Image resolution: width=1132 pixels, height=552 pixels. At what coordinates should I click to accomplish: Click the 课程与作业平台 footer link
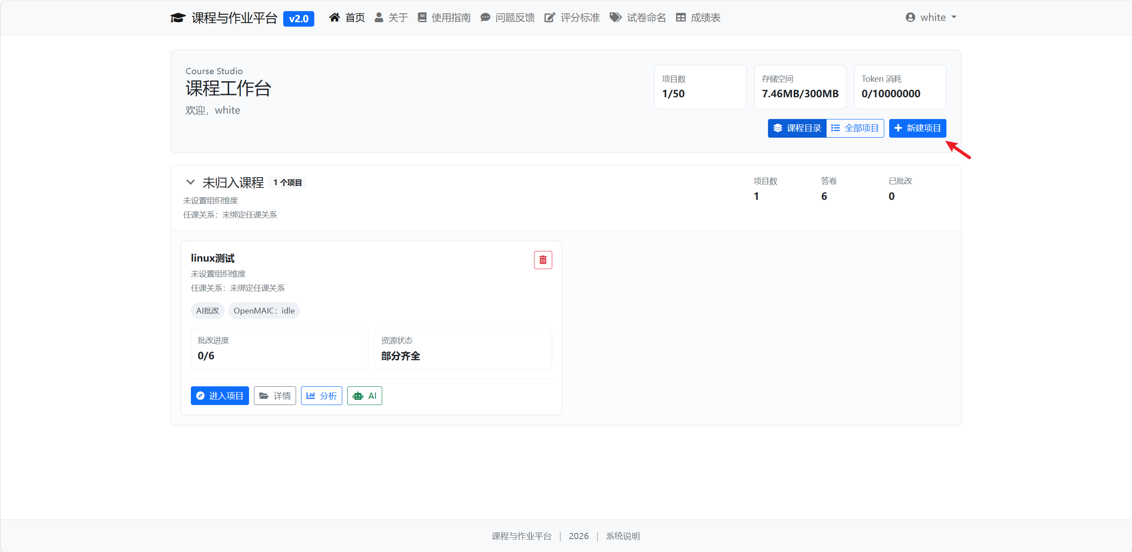pyautogui.click(x=522, y=536)
